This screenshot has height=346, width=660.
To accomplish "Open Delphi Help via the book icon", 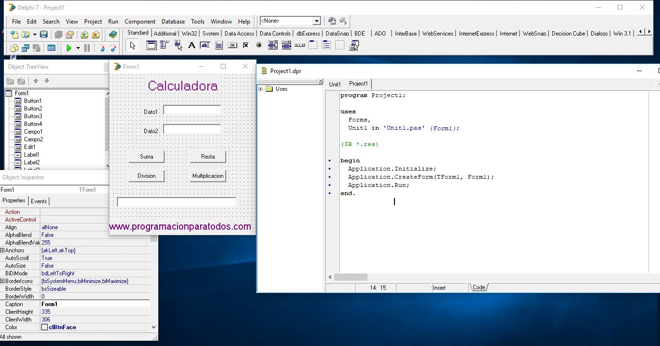I will [113, 34].
